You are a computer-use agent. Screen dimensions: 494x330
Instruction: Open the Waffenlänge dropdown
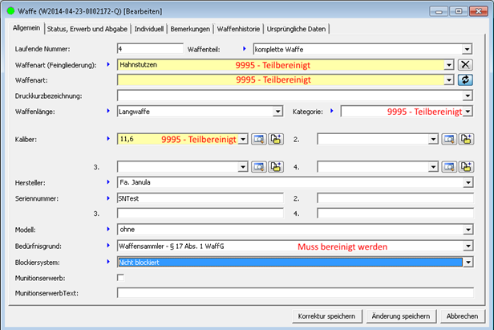pos(277,112)
